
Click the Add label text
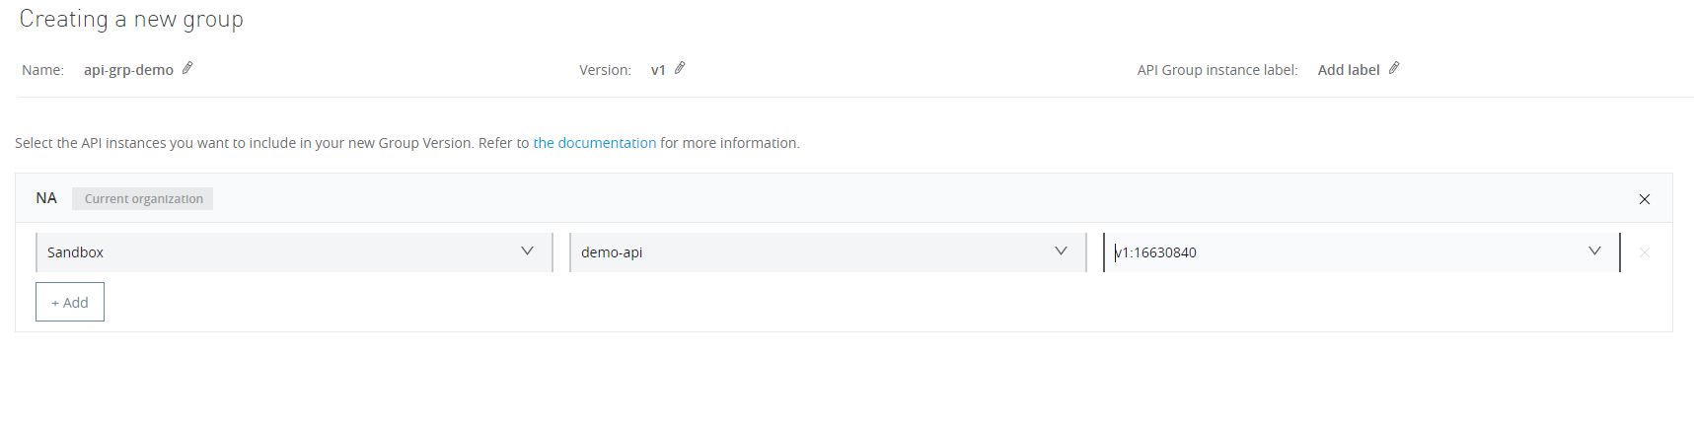coord(1349,70)
